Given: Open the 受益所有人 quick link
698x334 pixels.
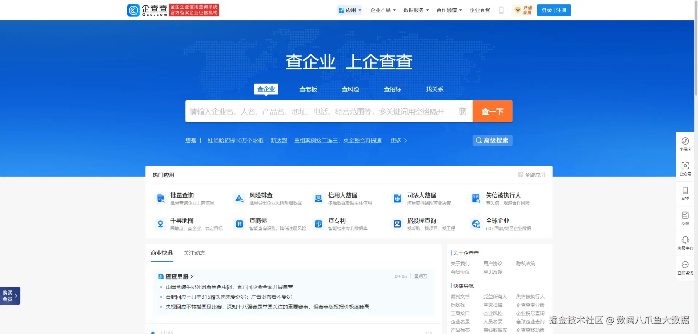Looking at the screenshot, I should (495, 297).
